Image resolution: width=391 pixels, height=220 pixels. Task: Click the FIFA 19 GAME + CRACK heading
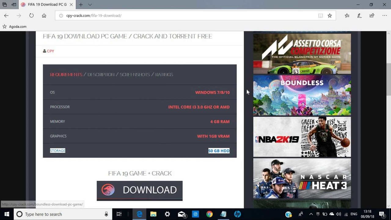[x=140, y=173]
